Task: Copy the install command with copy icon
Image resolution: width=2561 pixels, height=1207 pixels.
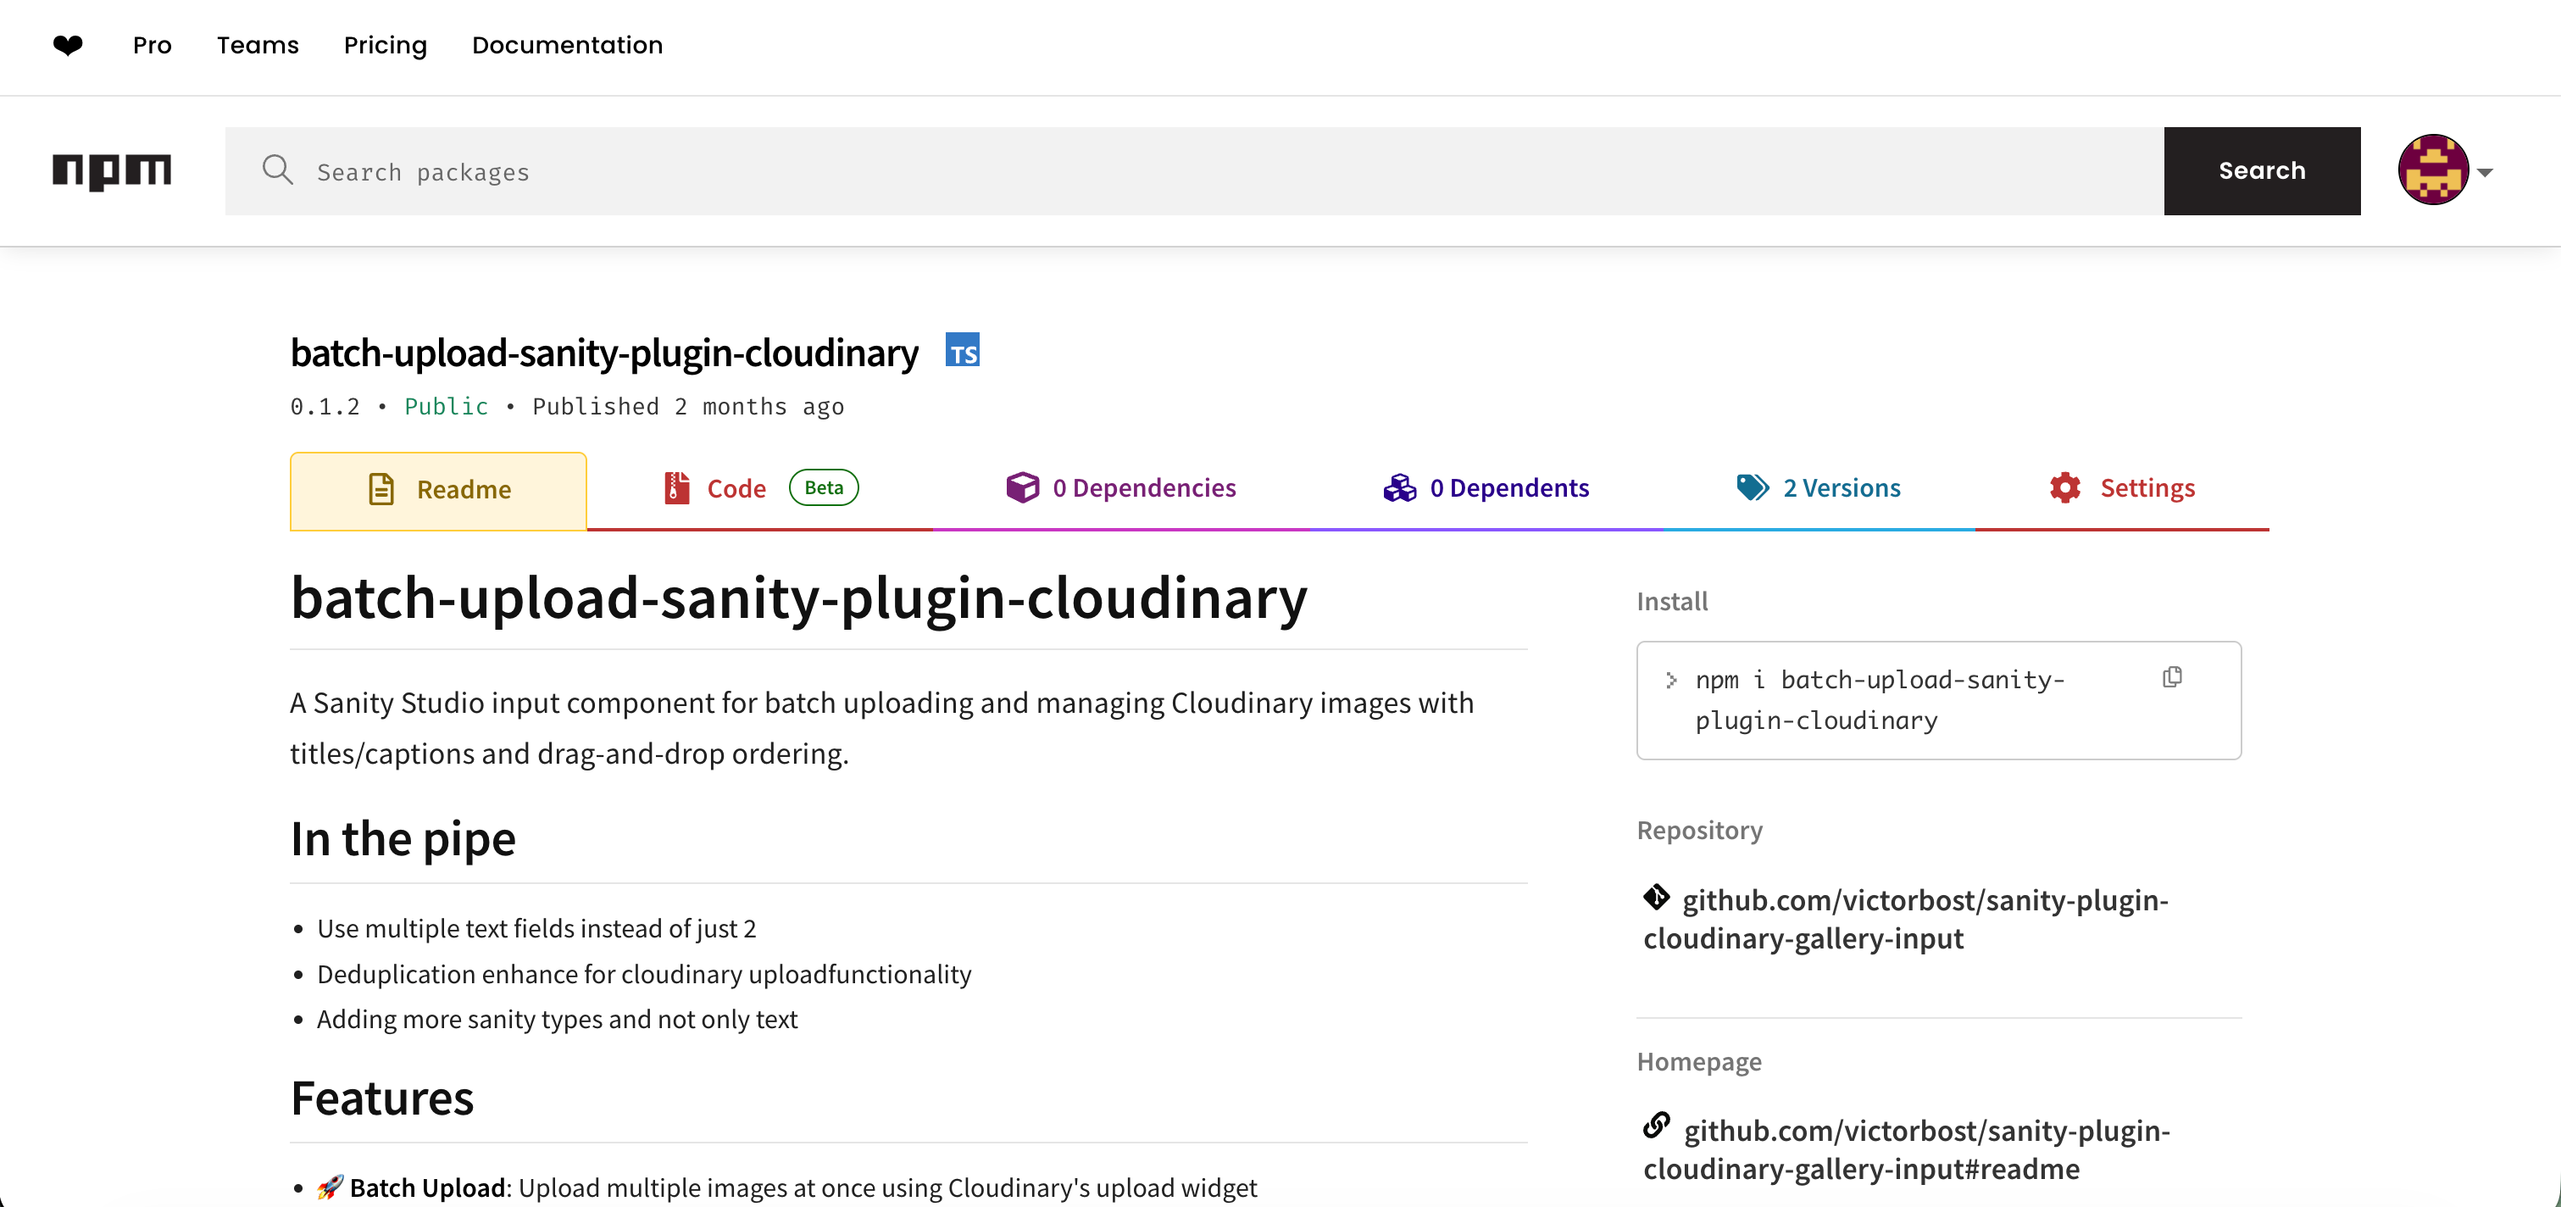Action: click(x=2172, y=677)
